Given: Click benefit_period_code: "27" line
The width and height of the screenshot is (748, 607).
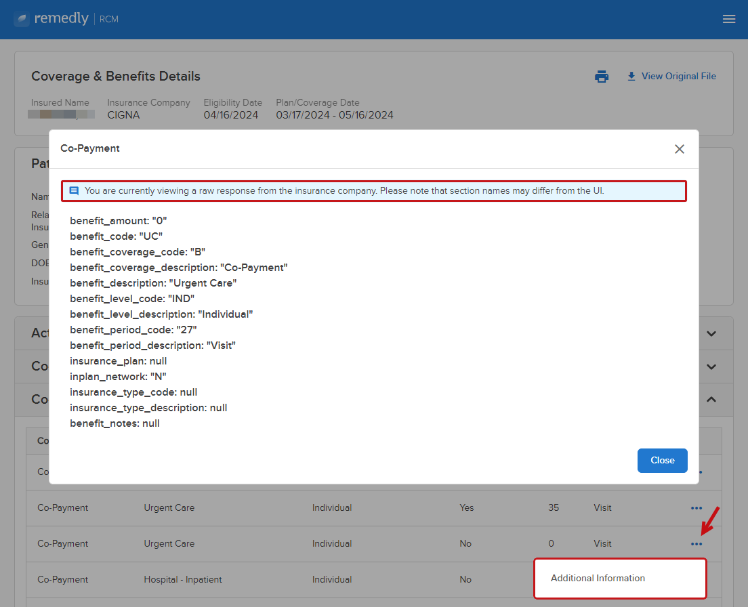Looking at the screenshot, I should click(x=133, y=330).
